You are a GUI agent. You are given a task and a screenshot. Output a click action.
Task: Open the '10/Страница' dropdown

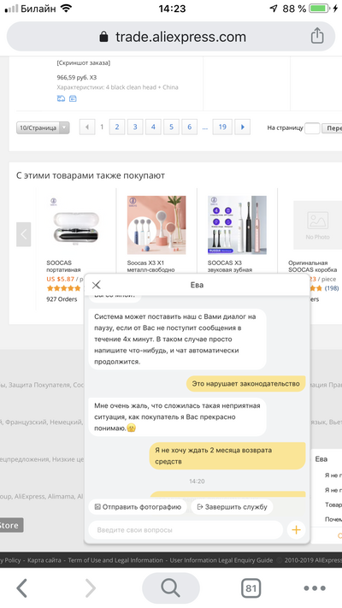pos(43,127)
